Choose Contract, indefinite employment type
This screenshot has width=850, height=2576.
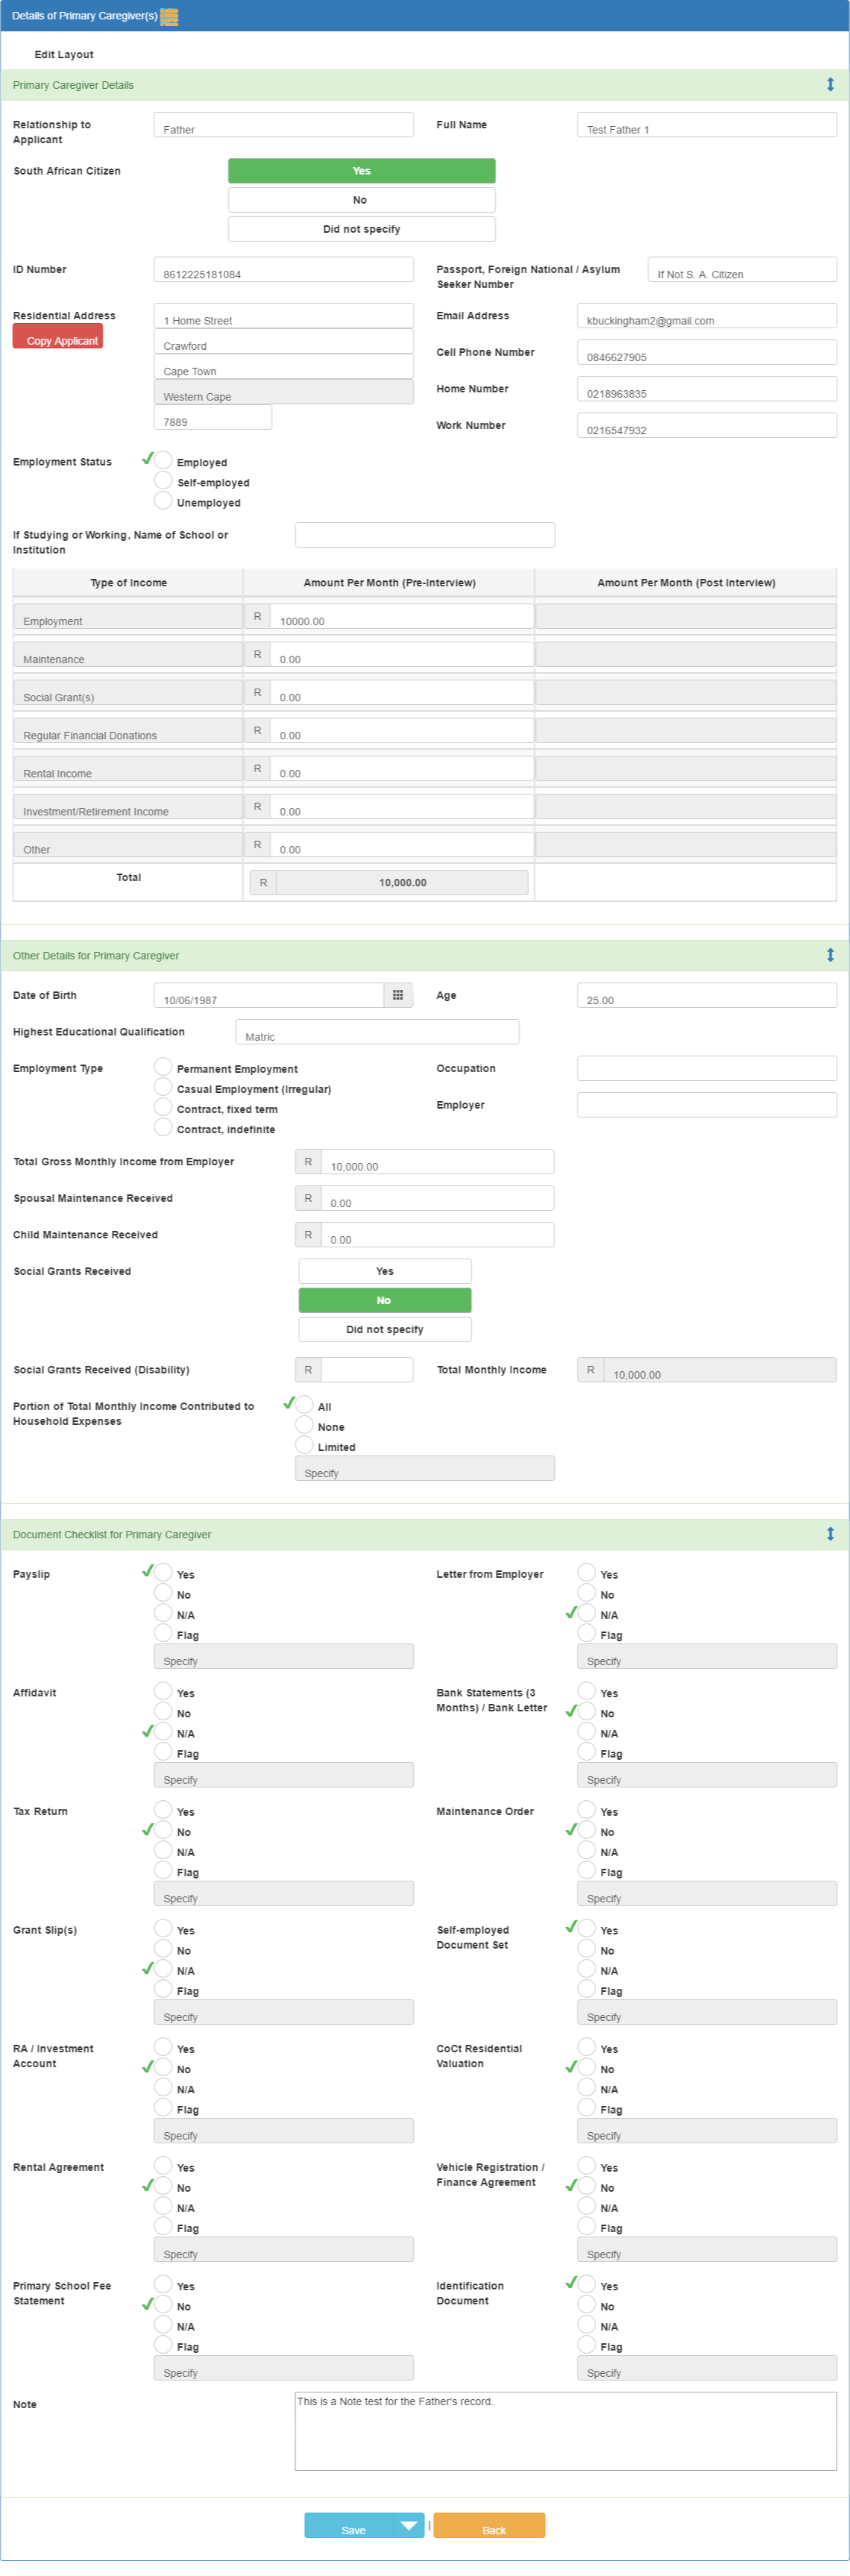click(x=163, y=1126)
